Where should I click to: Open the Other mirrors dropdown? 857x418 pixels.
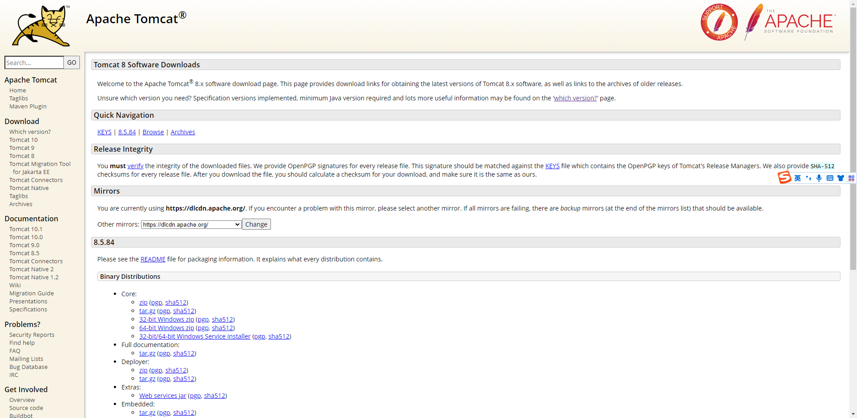pos(191,224)
